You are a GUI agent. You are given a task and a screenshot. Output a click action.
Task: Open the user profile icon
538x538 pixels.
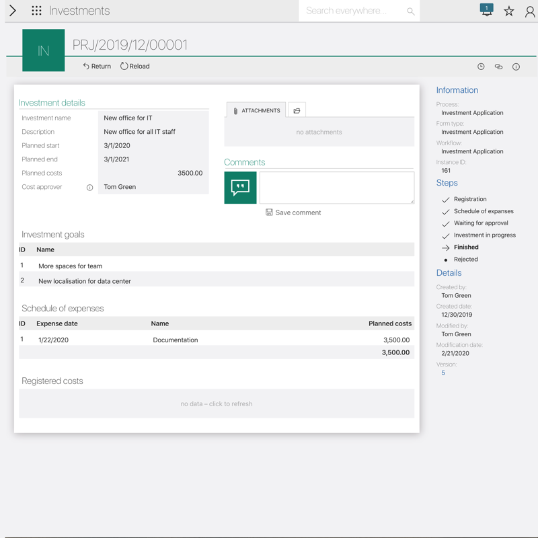tap(530, 11)
